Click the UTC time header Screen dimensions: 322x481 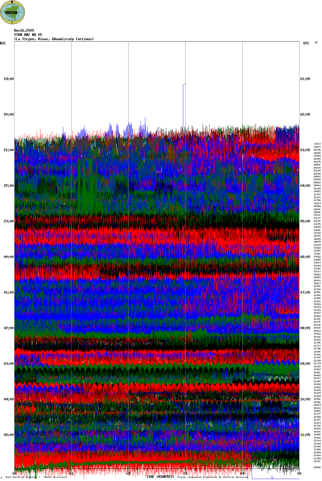tap(306, 43)
